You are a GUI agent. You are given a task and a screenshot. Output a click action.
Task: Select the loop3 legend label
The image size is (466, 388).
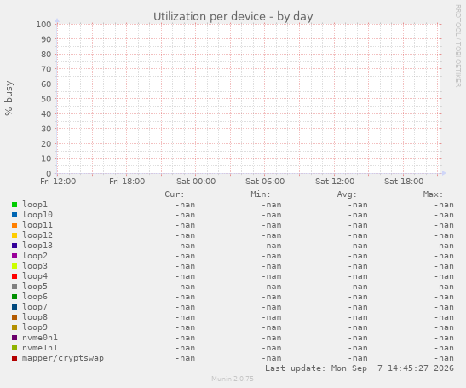[35, 266]
